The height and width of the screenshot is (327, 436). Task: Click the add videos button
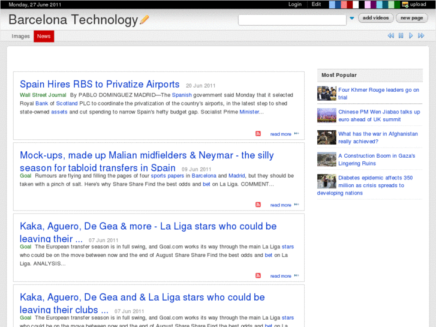(x=375, y=18)
